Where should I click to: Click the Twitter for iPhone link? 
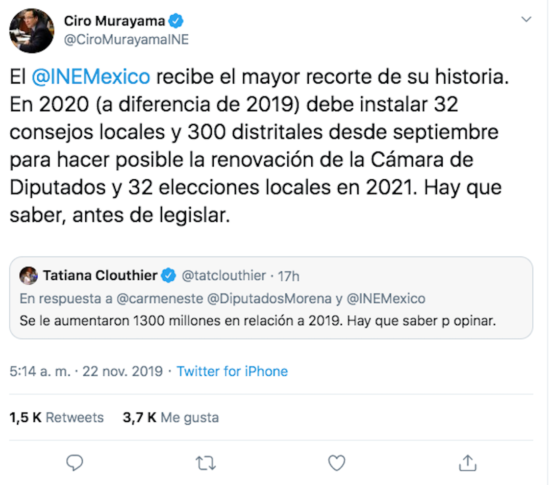coord(232,371)
